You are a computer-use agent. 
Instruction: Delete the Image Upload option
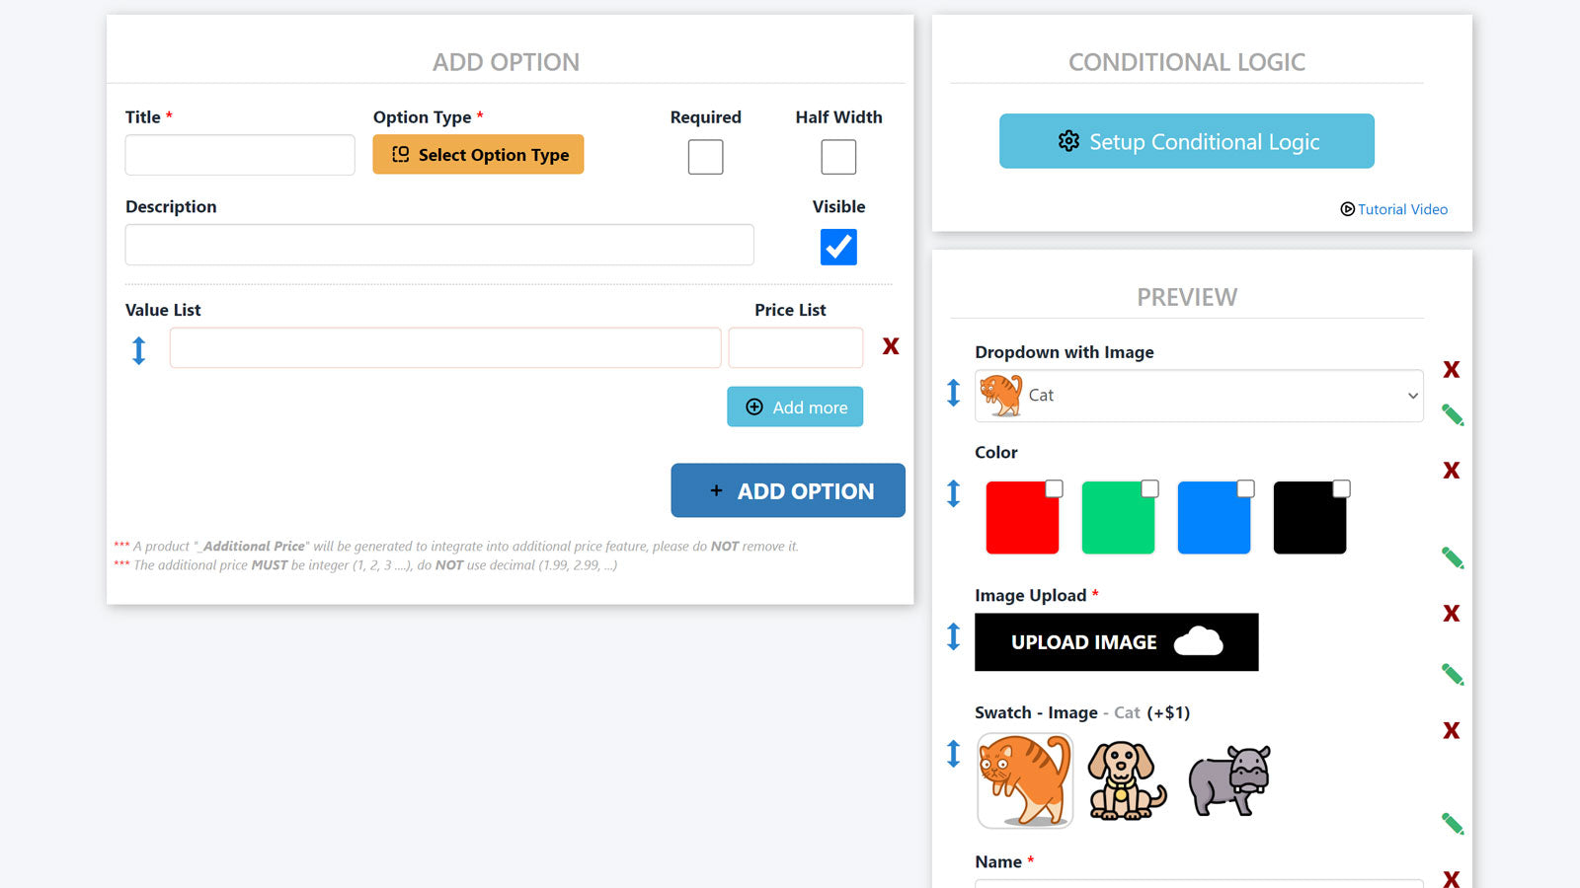[1451, 614]
